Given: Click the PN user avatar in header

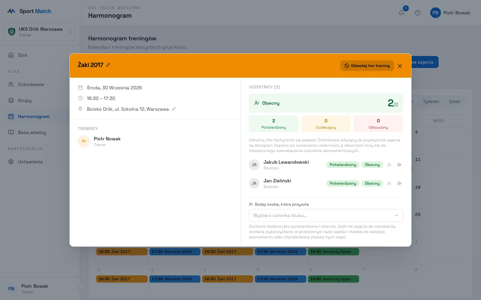Looking at the screenshot, I should (x=435, y=13).
